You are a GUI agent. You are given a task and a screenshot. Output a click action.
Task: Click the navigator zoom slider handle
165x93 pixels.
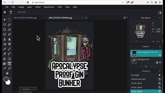pos(137,42)
